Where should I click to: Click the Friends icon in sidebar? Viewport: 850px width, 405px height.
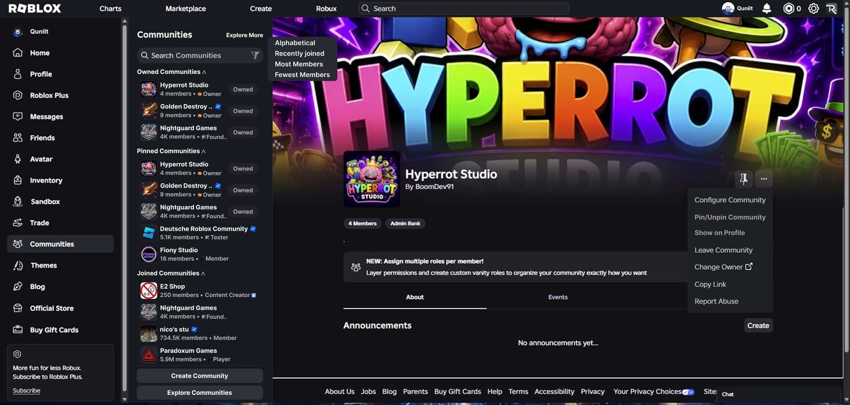[x=18, y=138]
